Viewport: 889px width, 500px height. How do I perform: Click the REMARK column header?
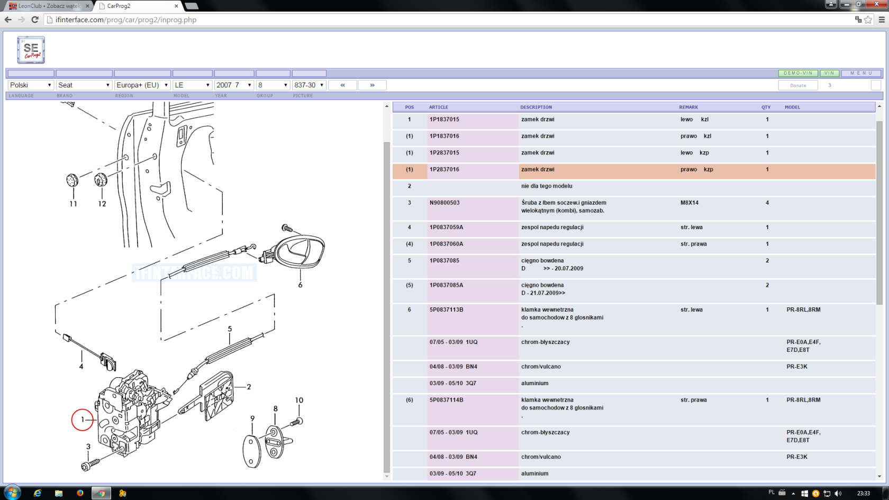point(688,107)
